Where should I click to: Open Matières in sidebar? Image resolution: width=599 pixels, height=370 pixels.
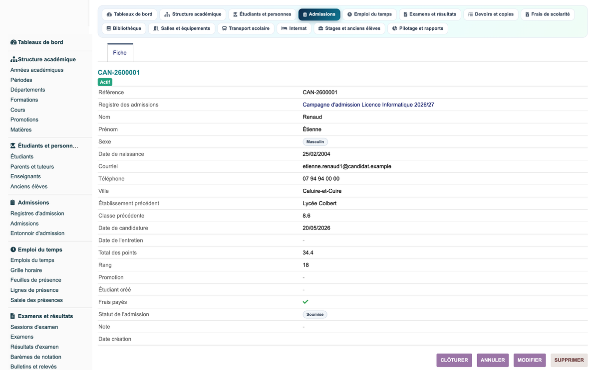(21, 130)
